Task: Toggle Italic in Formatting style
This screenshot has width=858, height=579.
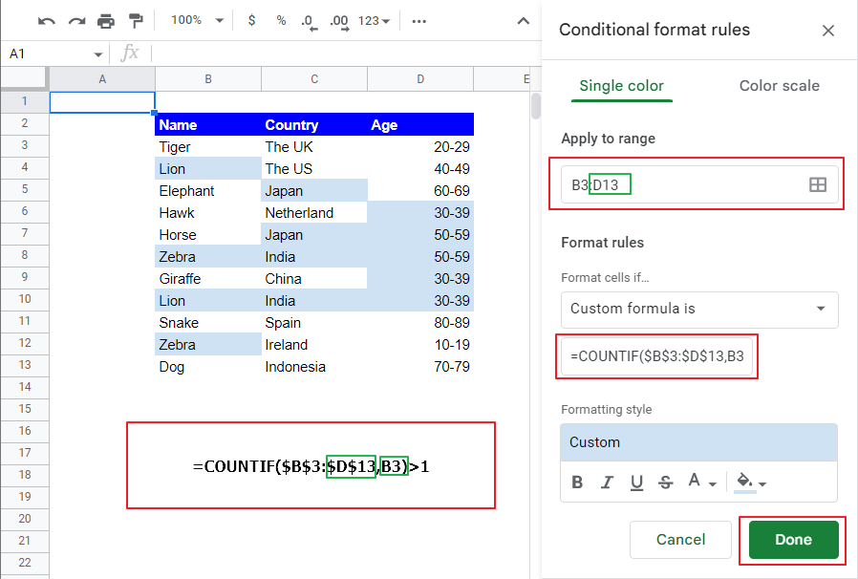Action: tap(607, 482)
